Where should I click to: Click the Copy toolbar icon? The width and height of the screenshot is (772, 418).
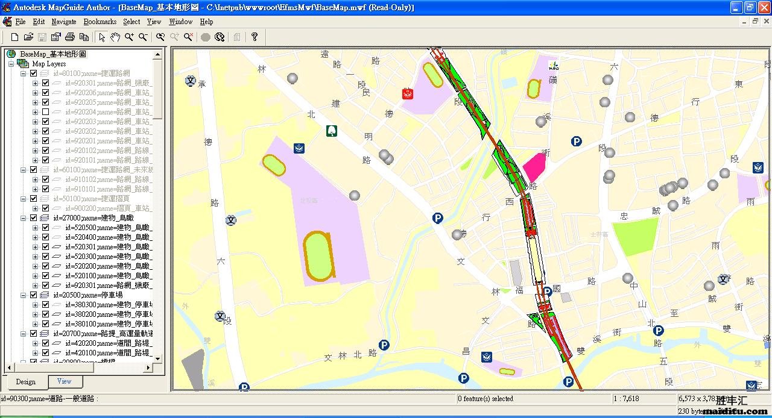84,37
